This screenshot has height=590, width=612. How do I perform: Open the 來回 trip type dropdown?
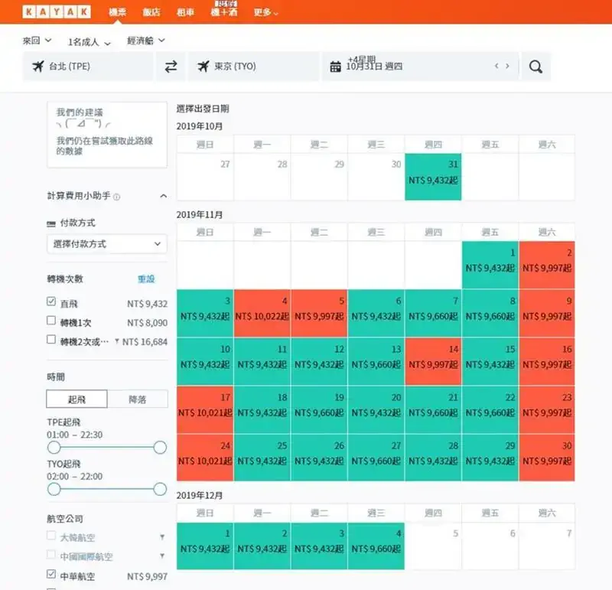(37, 41)
